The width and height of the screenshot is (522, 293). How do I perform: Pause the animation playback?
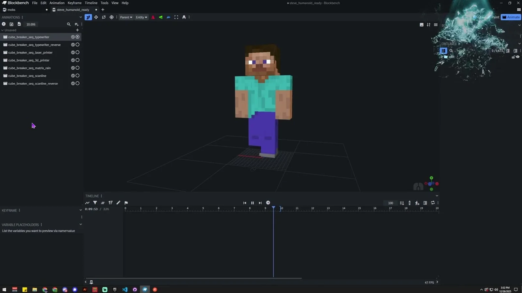click(x=253, y=203)
